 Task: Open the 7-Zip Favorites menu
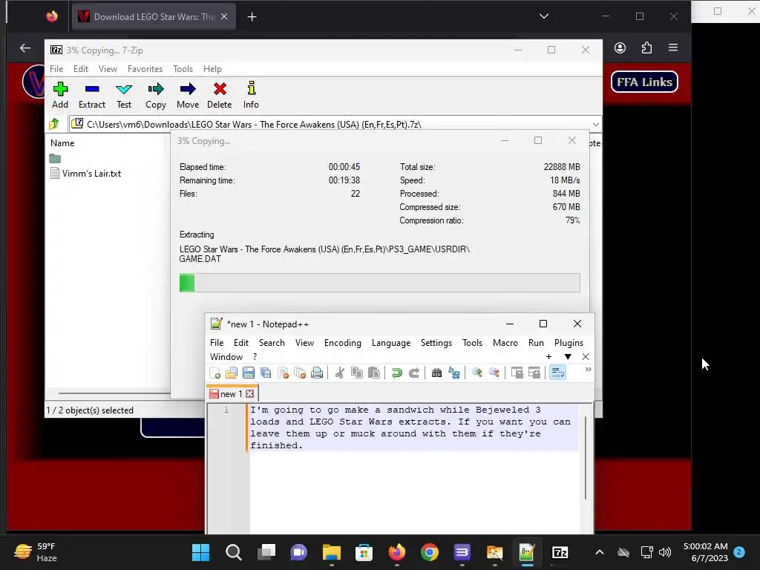pyautogui.click(x=145, y=69)
